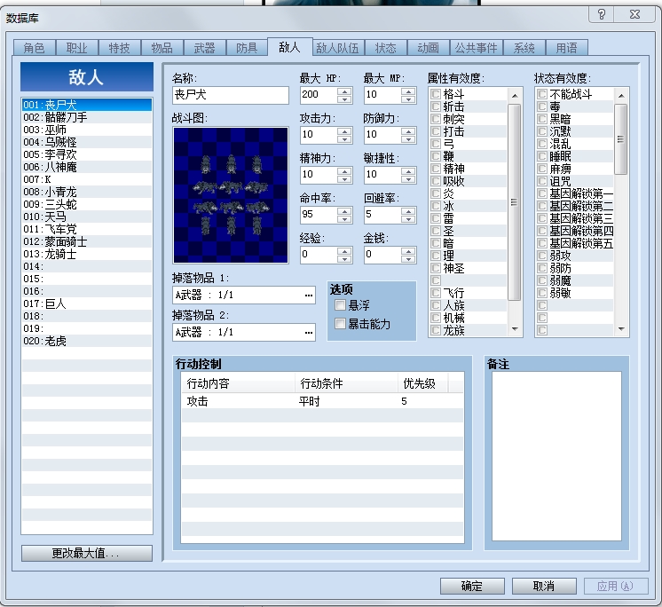Enable the 暴击能力 checkbox

[340, 324]
